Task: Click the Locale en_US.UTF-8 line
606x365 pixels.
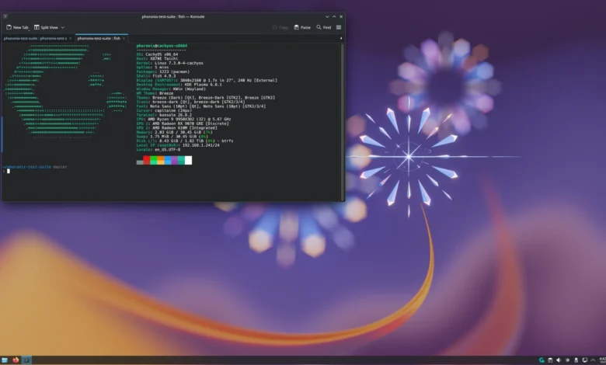Action: [x=158, y=149]
